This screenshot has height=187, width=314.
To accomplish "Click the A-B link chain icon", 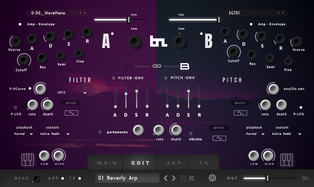I will click(157, 66).
